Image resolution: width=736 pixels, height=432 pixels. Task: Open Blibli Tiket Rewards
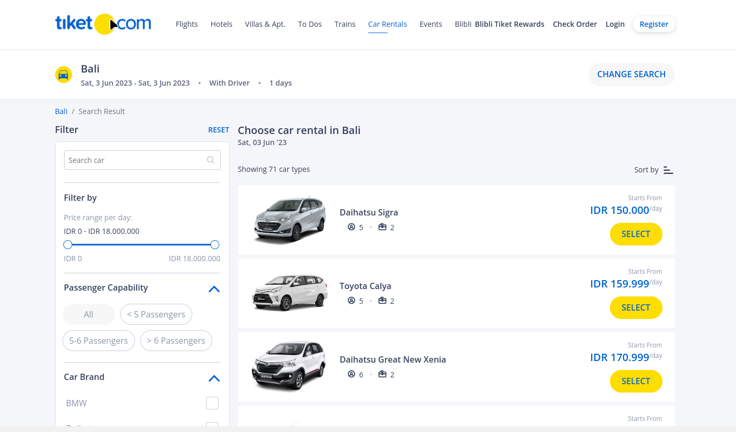point(510,24)
